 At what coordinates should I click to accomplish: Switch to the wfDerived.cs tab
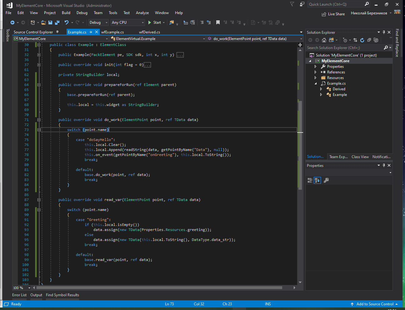(x=149, y=32)
